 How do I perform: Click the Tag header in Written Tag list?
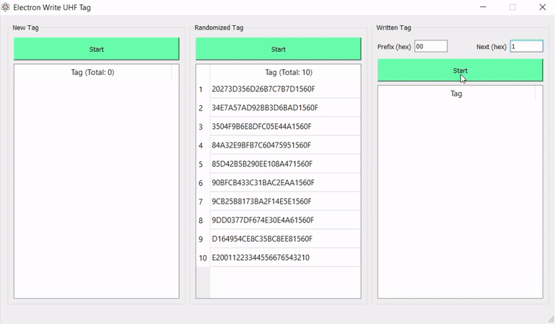coord(456,94)
